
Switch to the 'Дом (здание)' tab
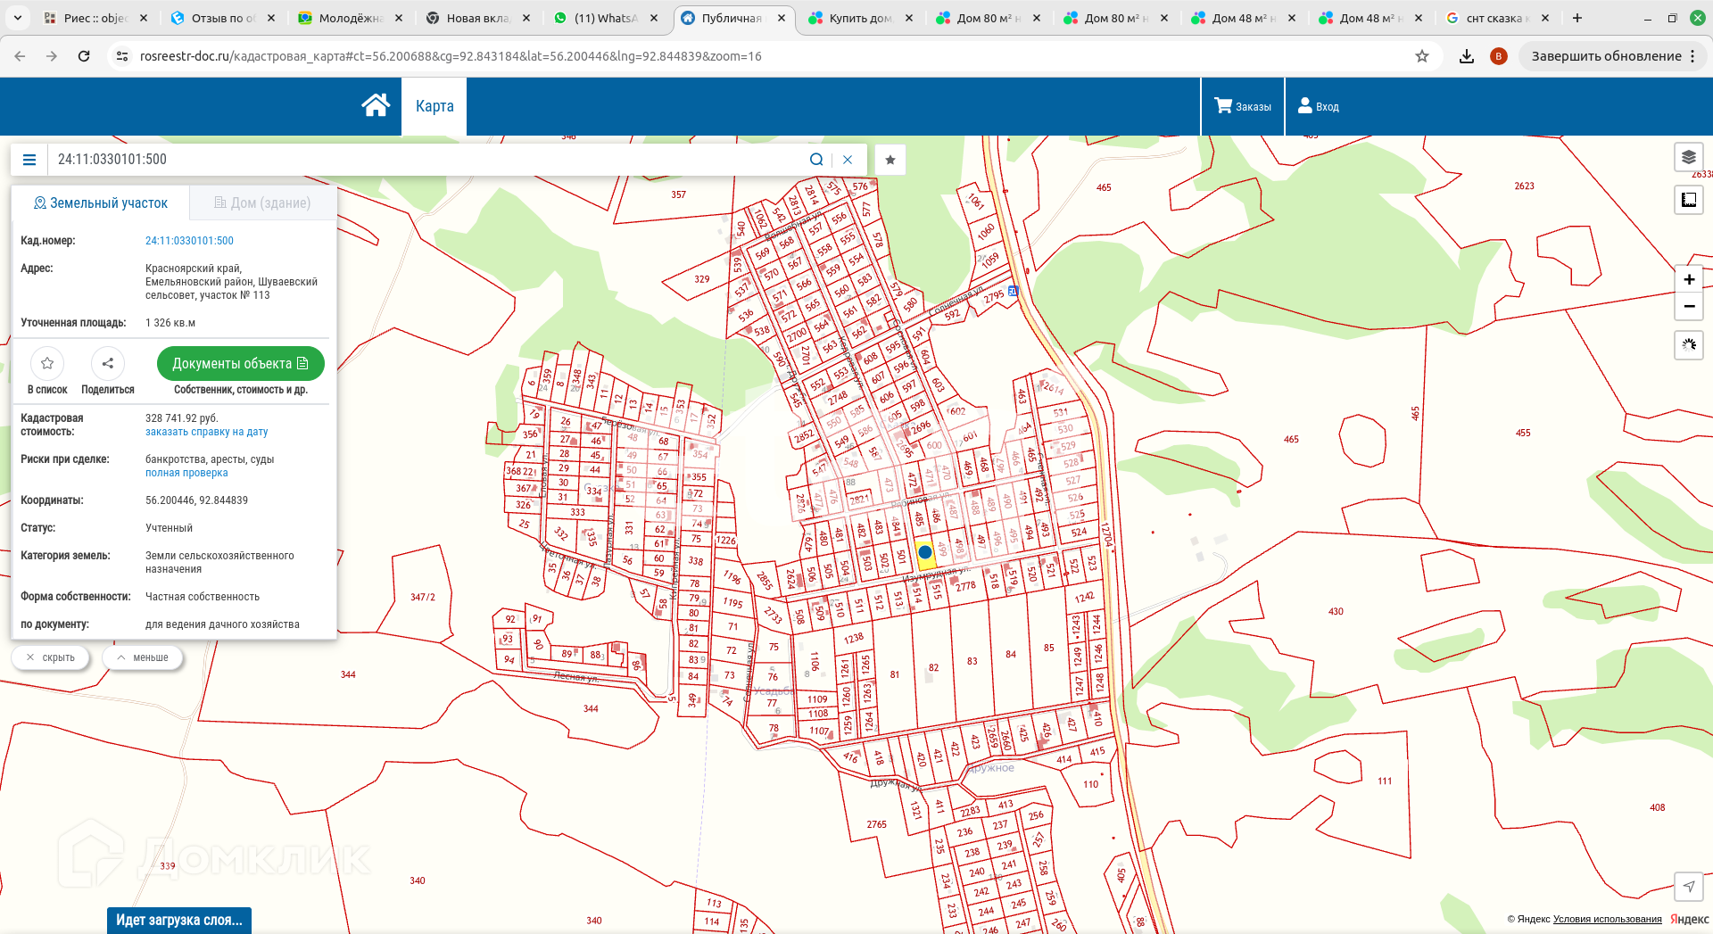point(262,203)
